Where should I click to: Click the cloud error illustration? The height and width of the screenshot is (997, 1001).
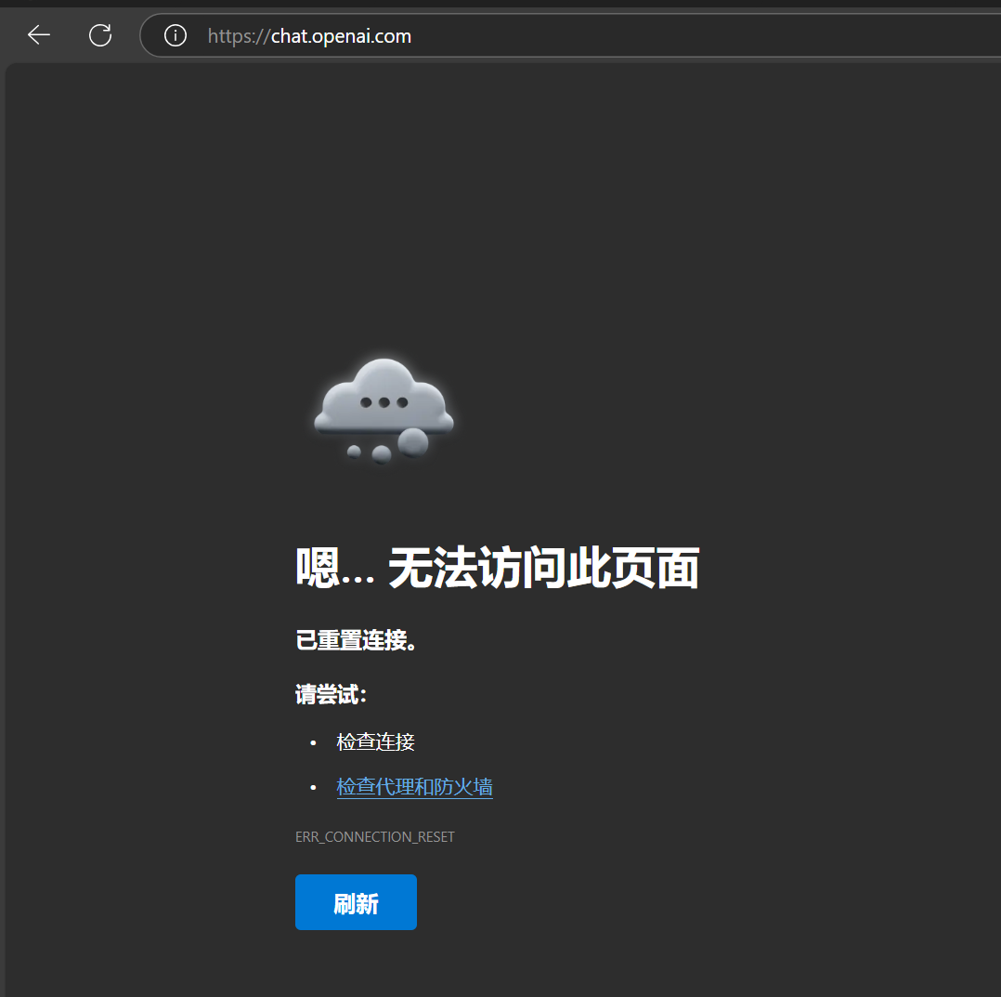point(383,411)
